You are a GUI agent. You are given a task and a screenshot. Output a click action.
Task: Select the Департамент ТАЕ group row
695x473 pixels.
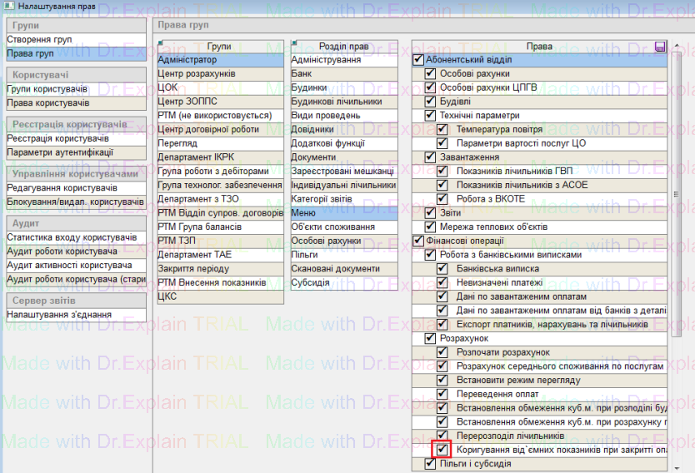click(x=195, y=255)
